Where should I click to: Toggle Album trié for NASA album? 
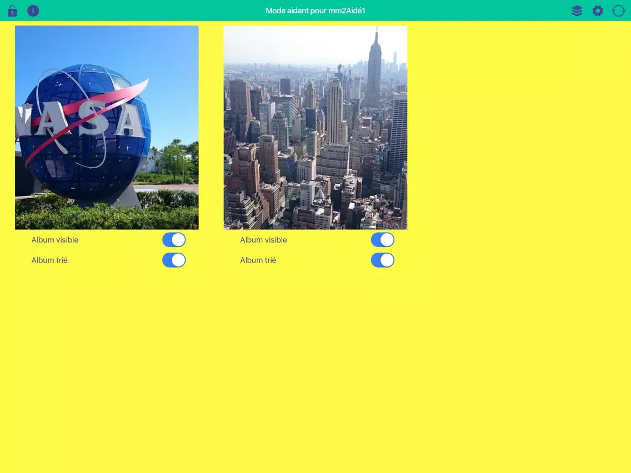coord(174,260)
